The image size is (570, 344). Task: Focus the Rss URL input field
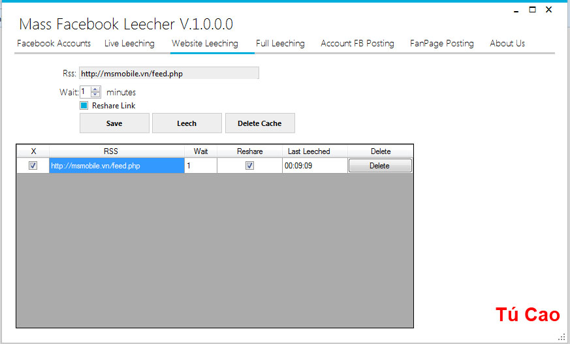[x=169, y=73]
